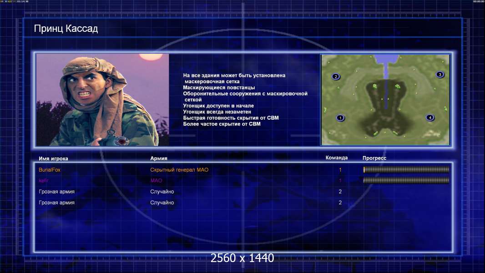Click the Prince Kassad general portrait
This screenshot has height=273, width=485.
[x=103, y=100]
